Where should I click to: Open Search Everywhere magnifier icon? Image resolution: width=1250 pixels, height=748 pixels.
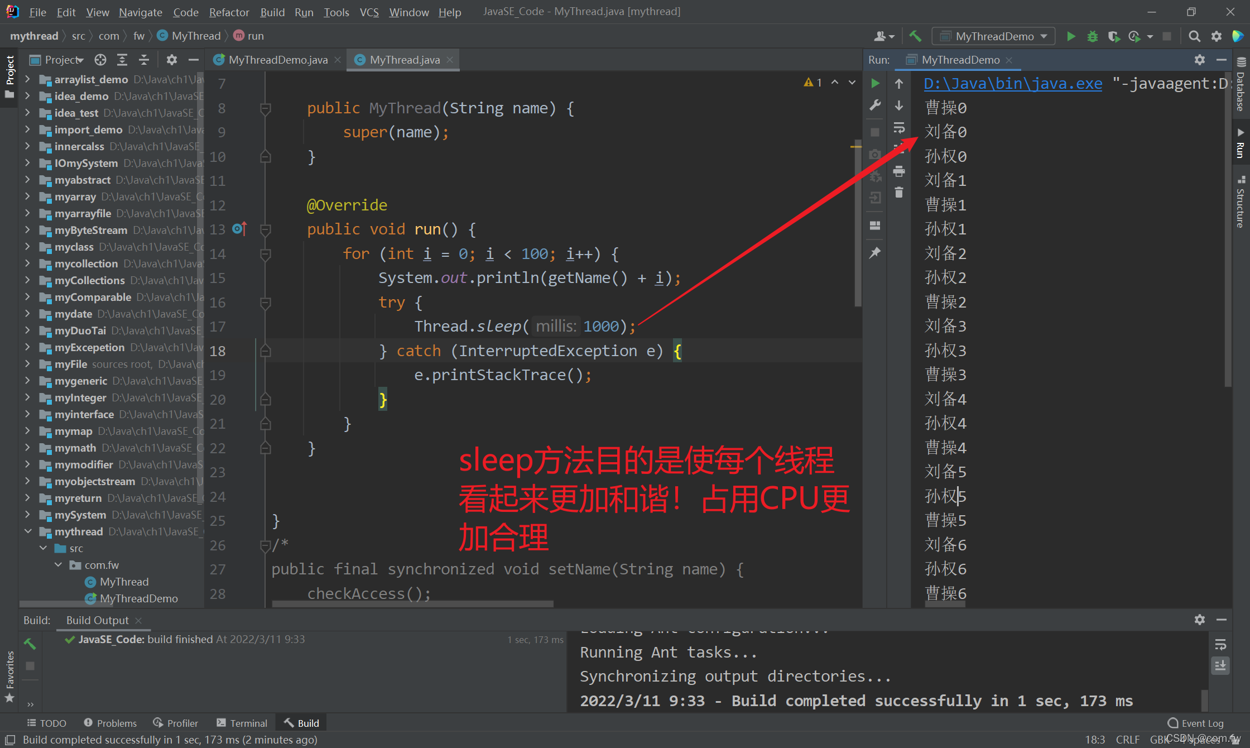point(1194,36)
